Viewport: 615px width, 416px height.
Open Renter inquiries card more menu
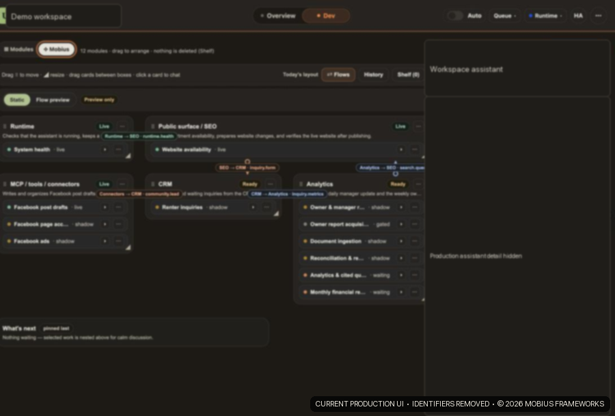(266, 207)
